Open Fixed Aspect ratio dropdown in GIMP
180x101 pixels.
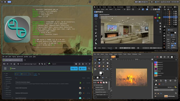point(102,94)
